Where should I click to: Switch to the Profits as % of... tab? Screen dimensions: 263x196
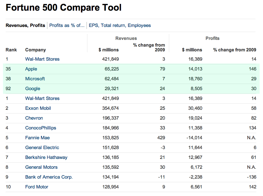pyautogui.click(x=67, y=25)
